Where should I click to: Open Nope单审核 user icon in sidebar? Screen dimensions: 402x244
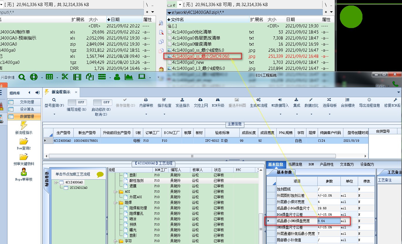tap(24, 172)
